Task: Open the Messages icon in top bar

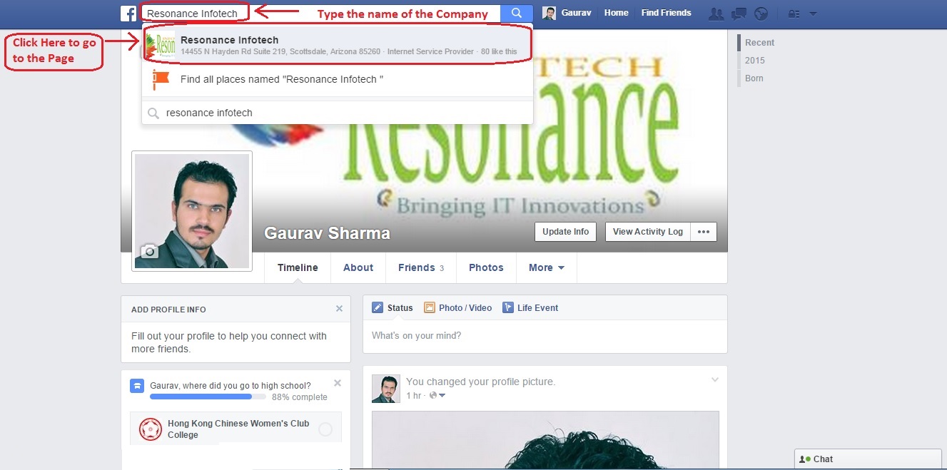Action: coord(739,14)
